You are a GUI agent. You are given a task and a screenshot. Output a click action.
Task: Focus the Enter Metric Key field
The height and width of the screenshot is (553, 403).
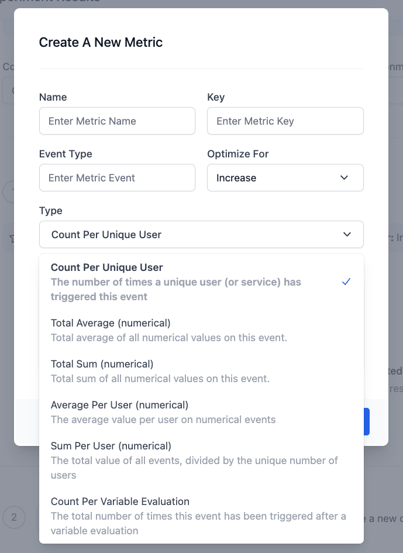point(285,121)
